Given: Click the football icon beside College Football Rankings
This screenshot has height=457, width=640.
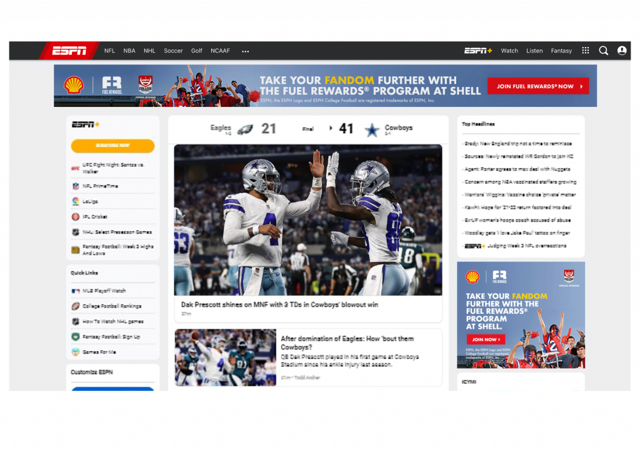Looking at the screenshot, I should (76, 306).
